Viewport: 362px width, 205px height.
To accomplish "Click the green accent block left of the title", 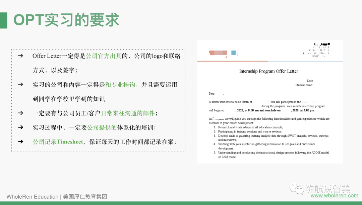I will (x=3, y=20).
